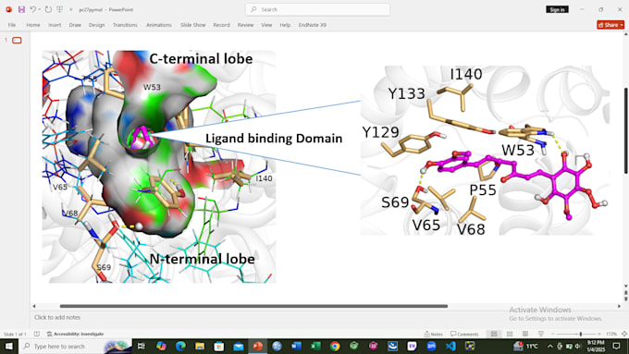Open Microsoft Edge from the taskbar
Viewport: 629px width, 354px height.
click(x=180, y=346)
